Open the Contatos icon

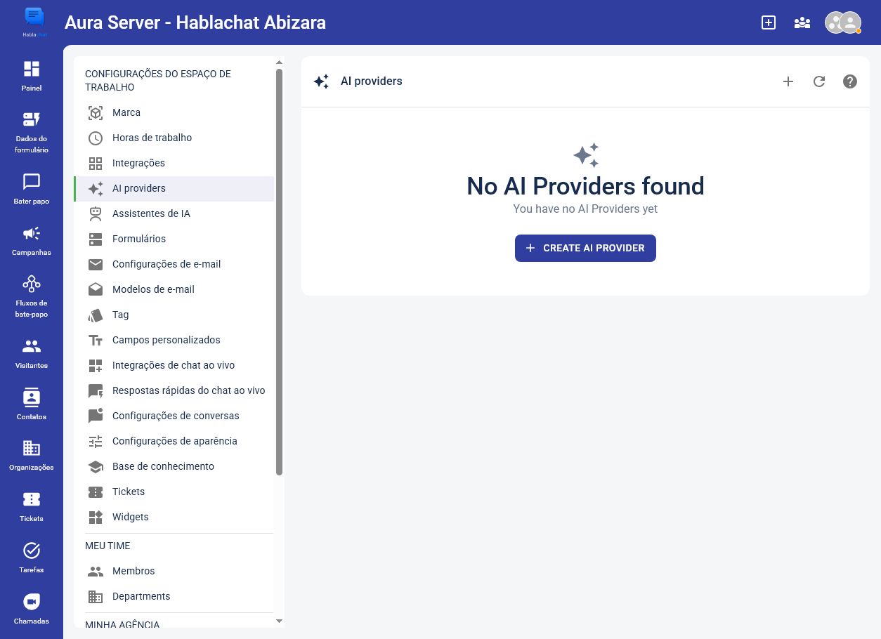pos(32,397)
